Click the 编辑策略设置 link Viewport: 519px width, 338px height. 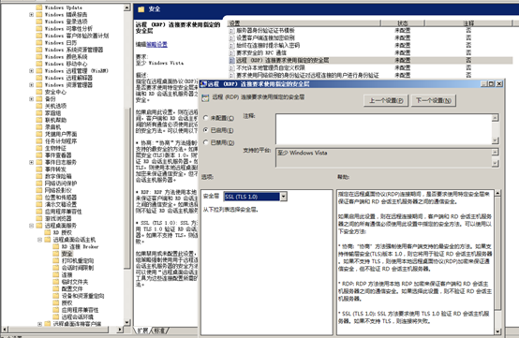pyautogui.click(x=156, y=44)
